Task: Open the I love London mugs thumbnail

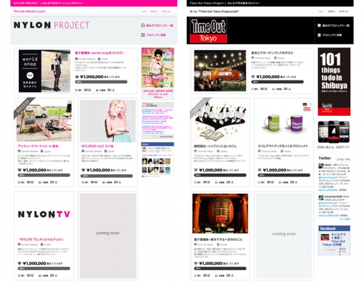Action: [284, 121]
